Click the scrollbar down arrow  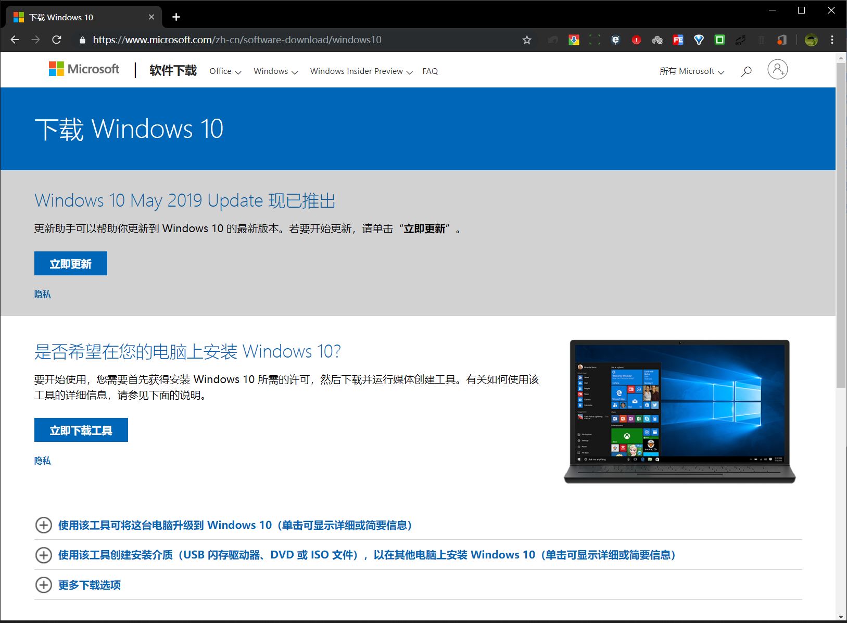tap(841, 617)
